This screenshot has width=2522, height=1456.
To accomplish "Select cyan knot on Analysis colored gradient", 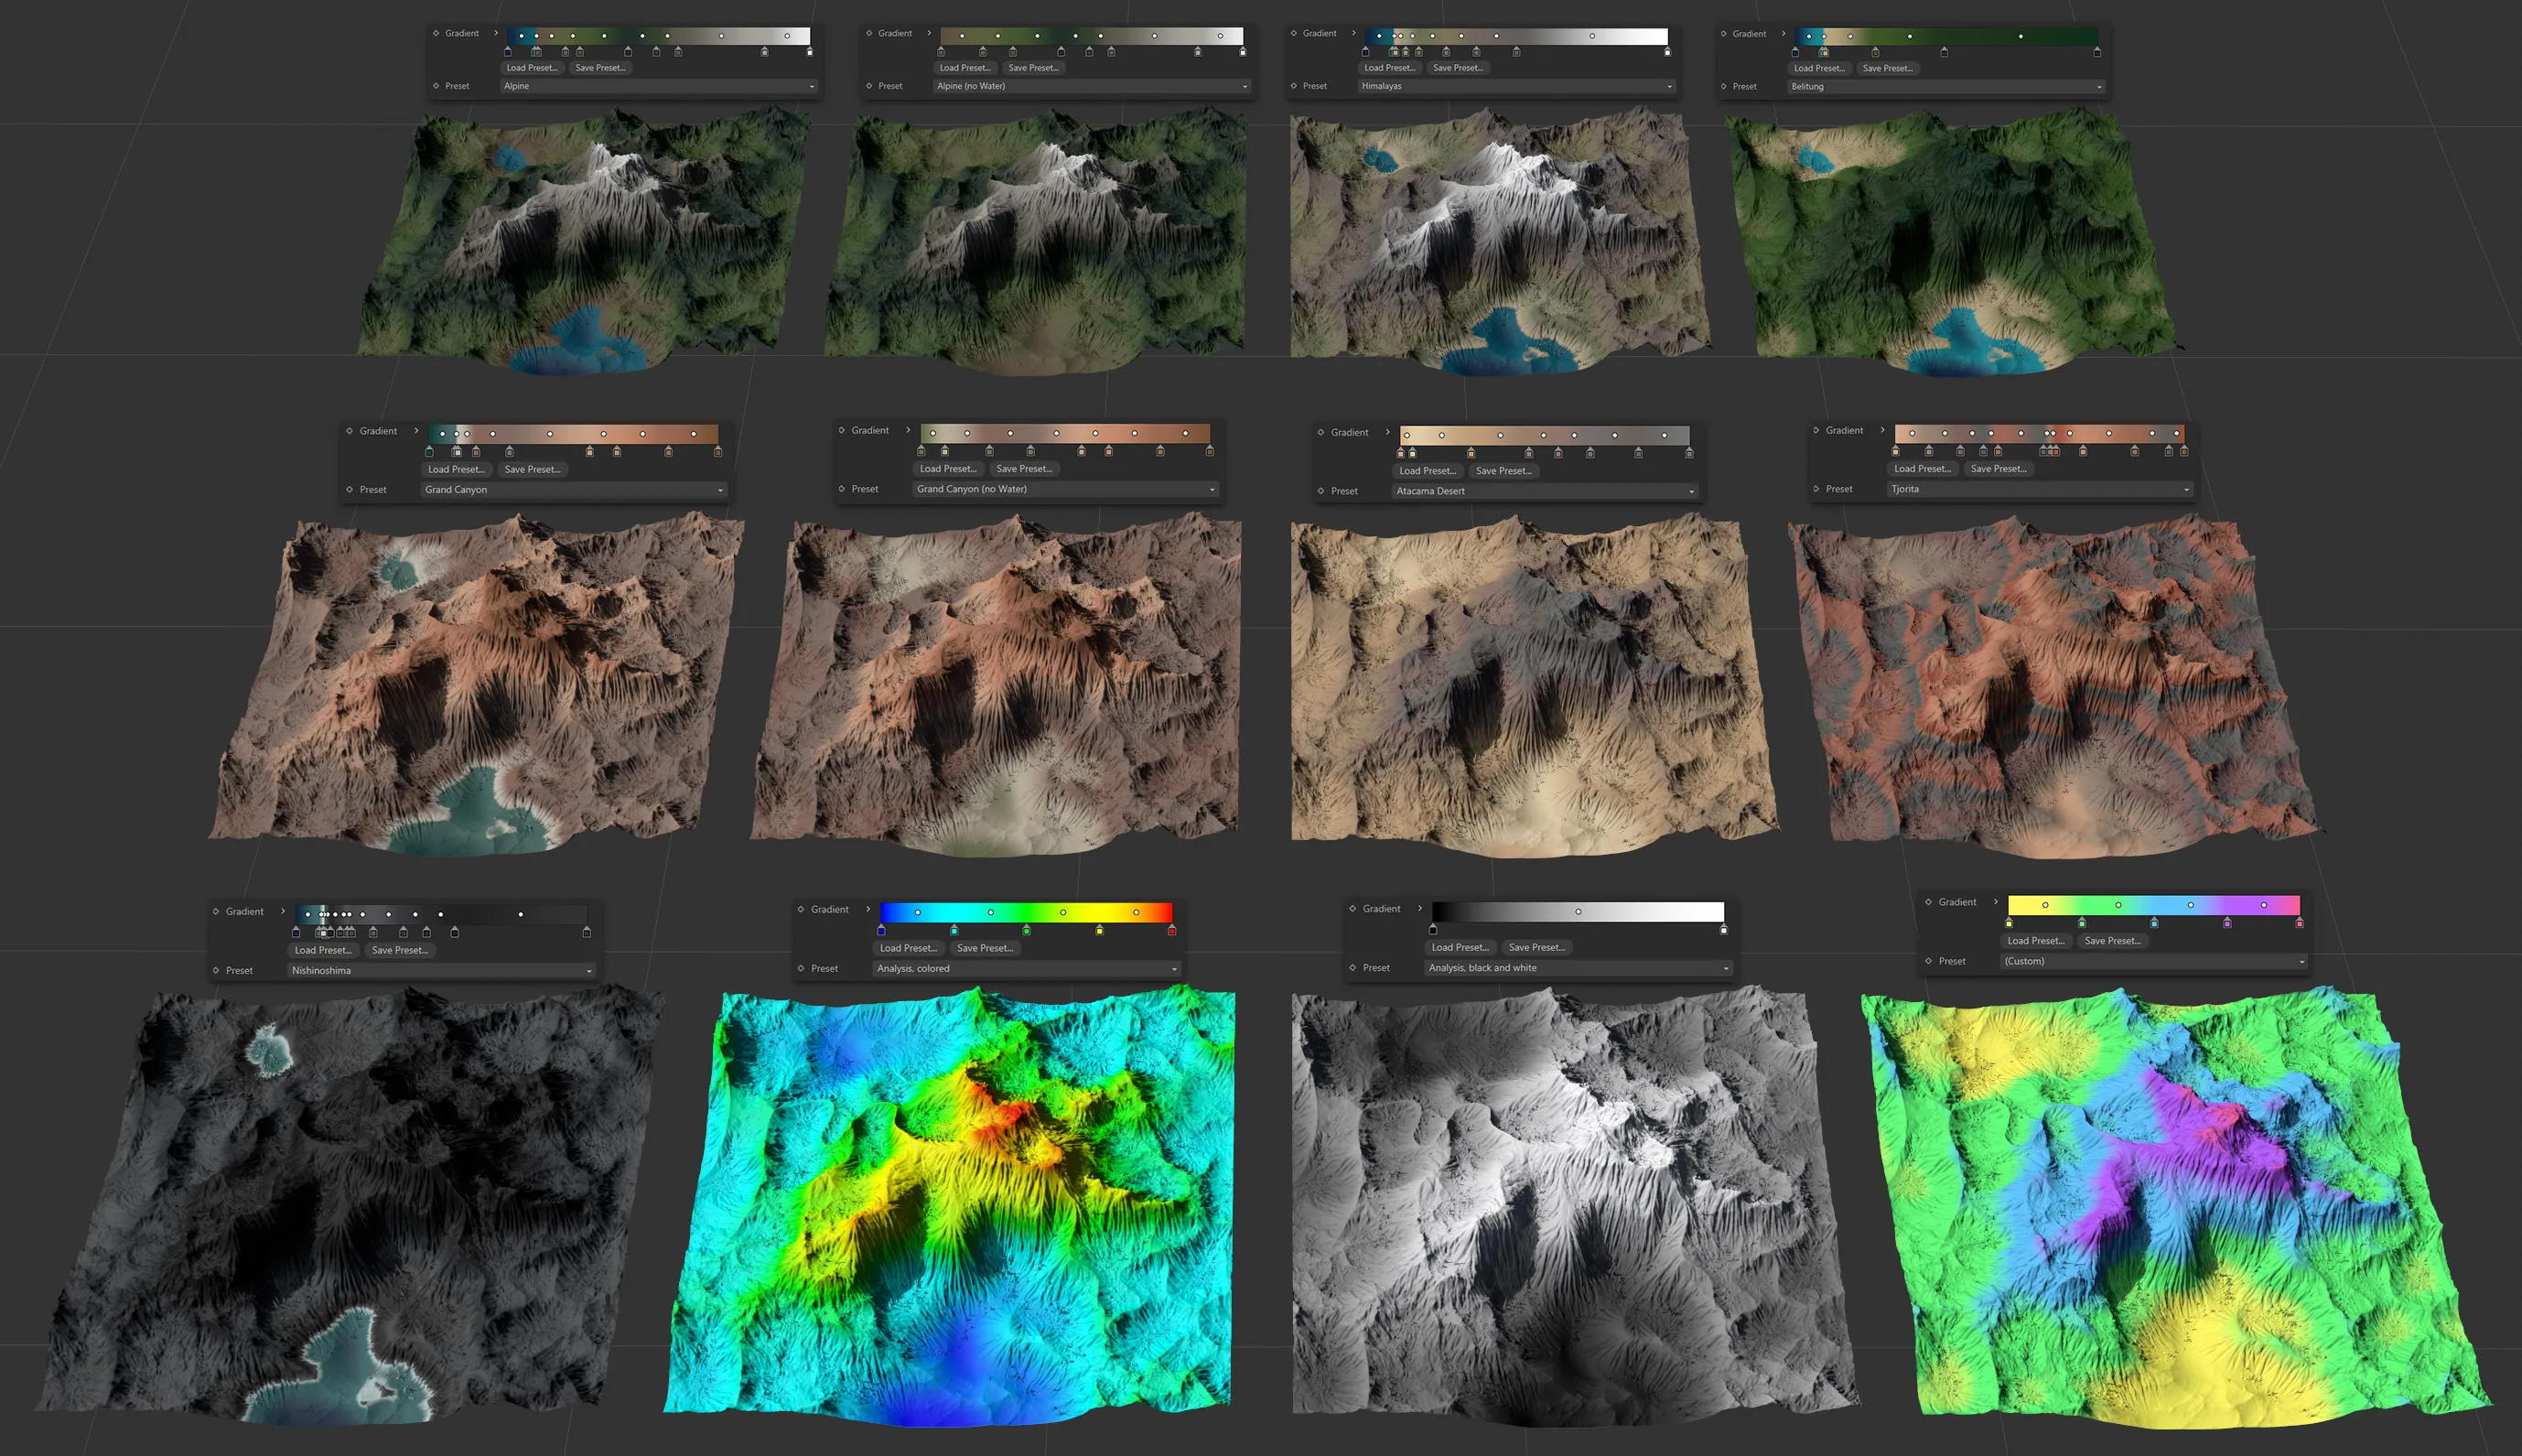I will pos(954,931).
